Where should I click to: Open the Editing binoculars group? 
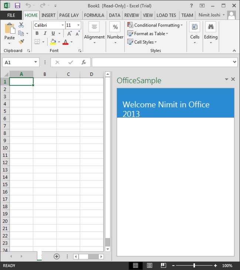(x=211, y=33)
